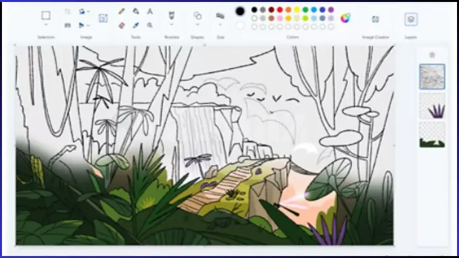
Task: Pick the gold swatch in second row
Action: click(288, 18)
